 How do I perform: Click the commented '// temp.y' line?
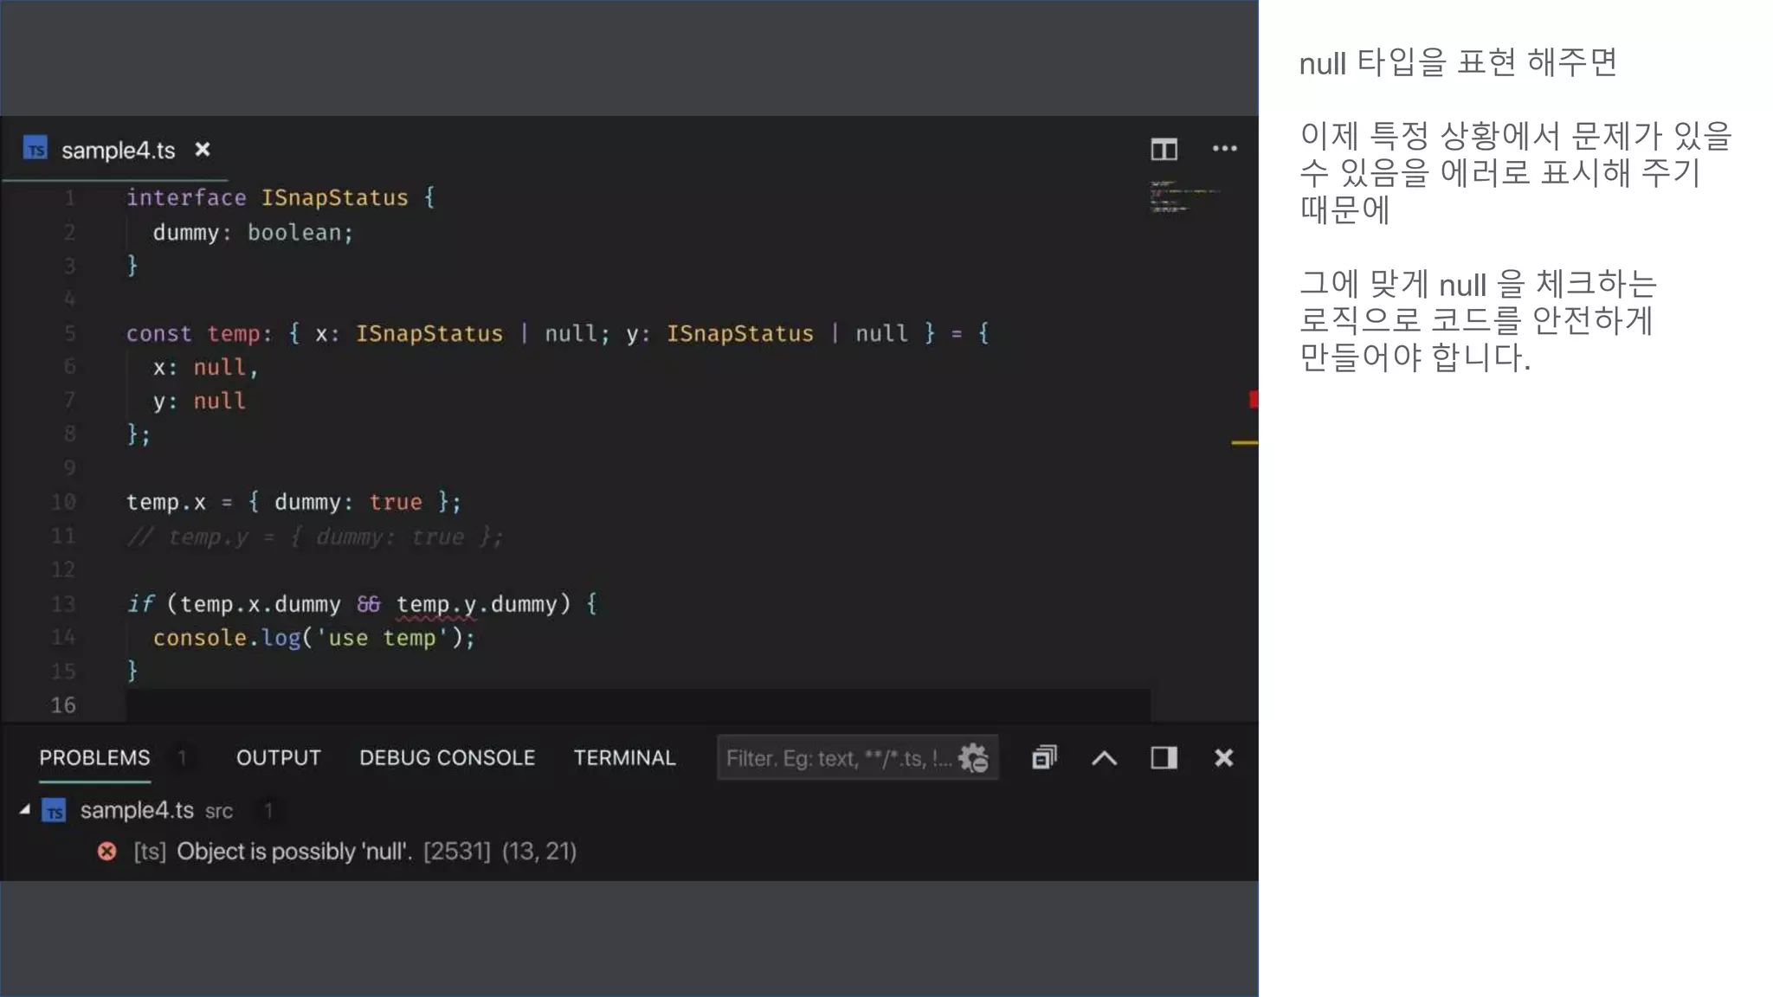(314, 537)
